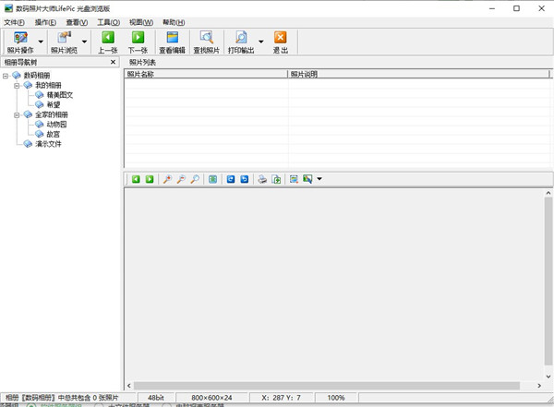Screen dimensions: 554x407
Task: Select the 动物园 album
Action: tap(56, 125)
